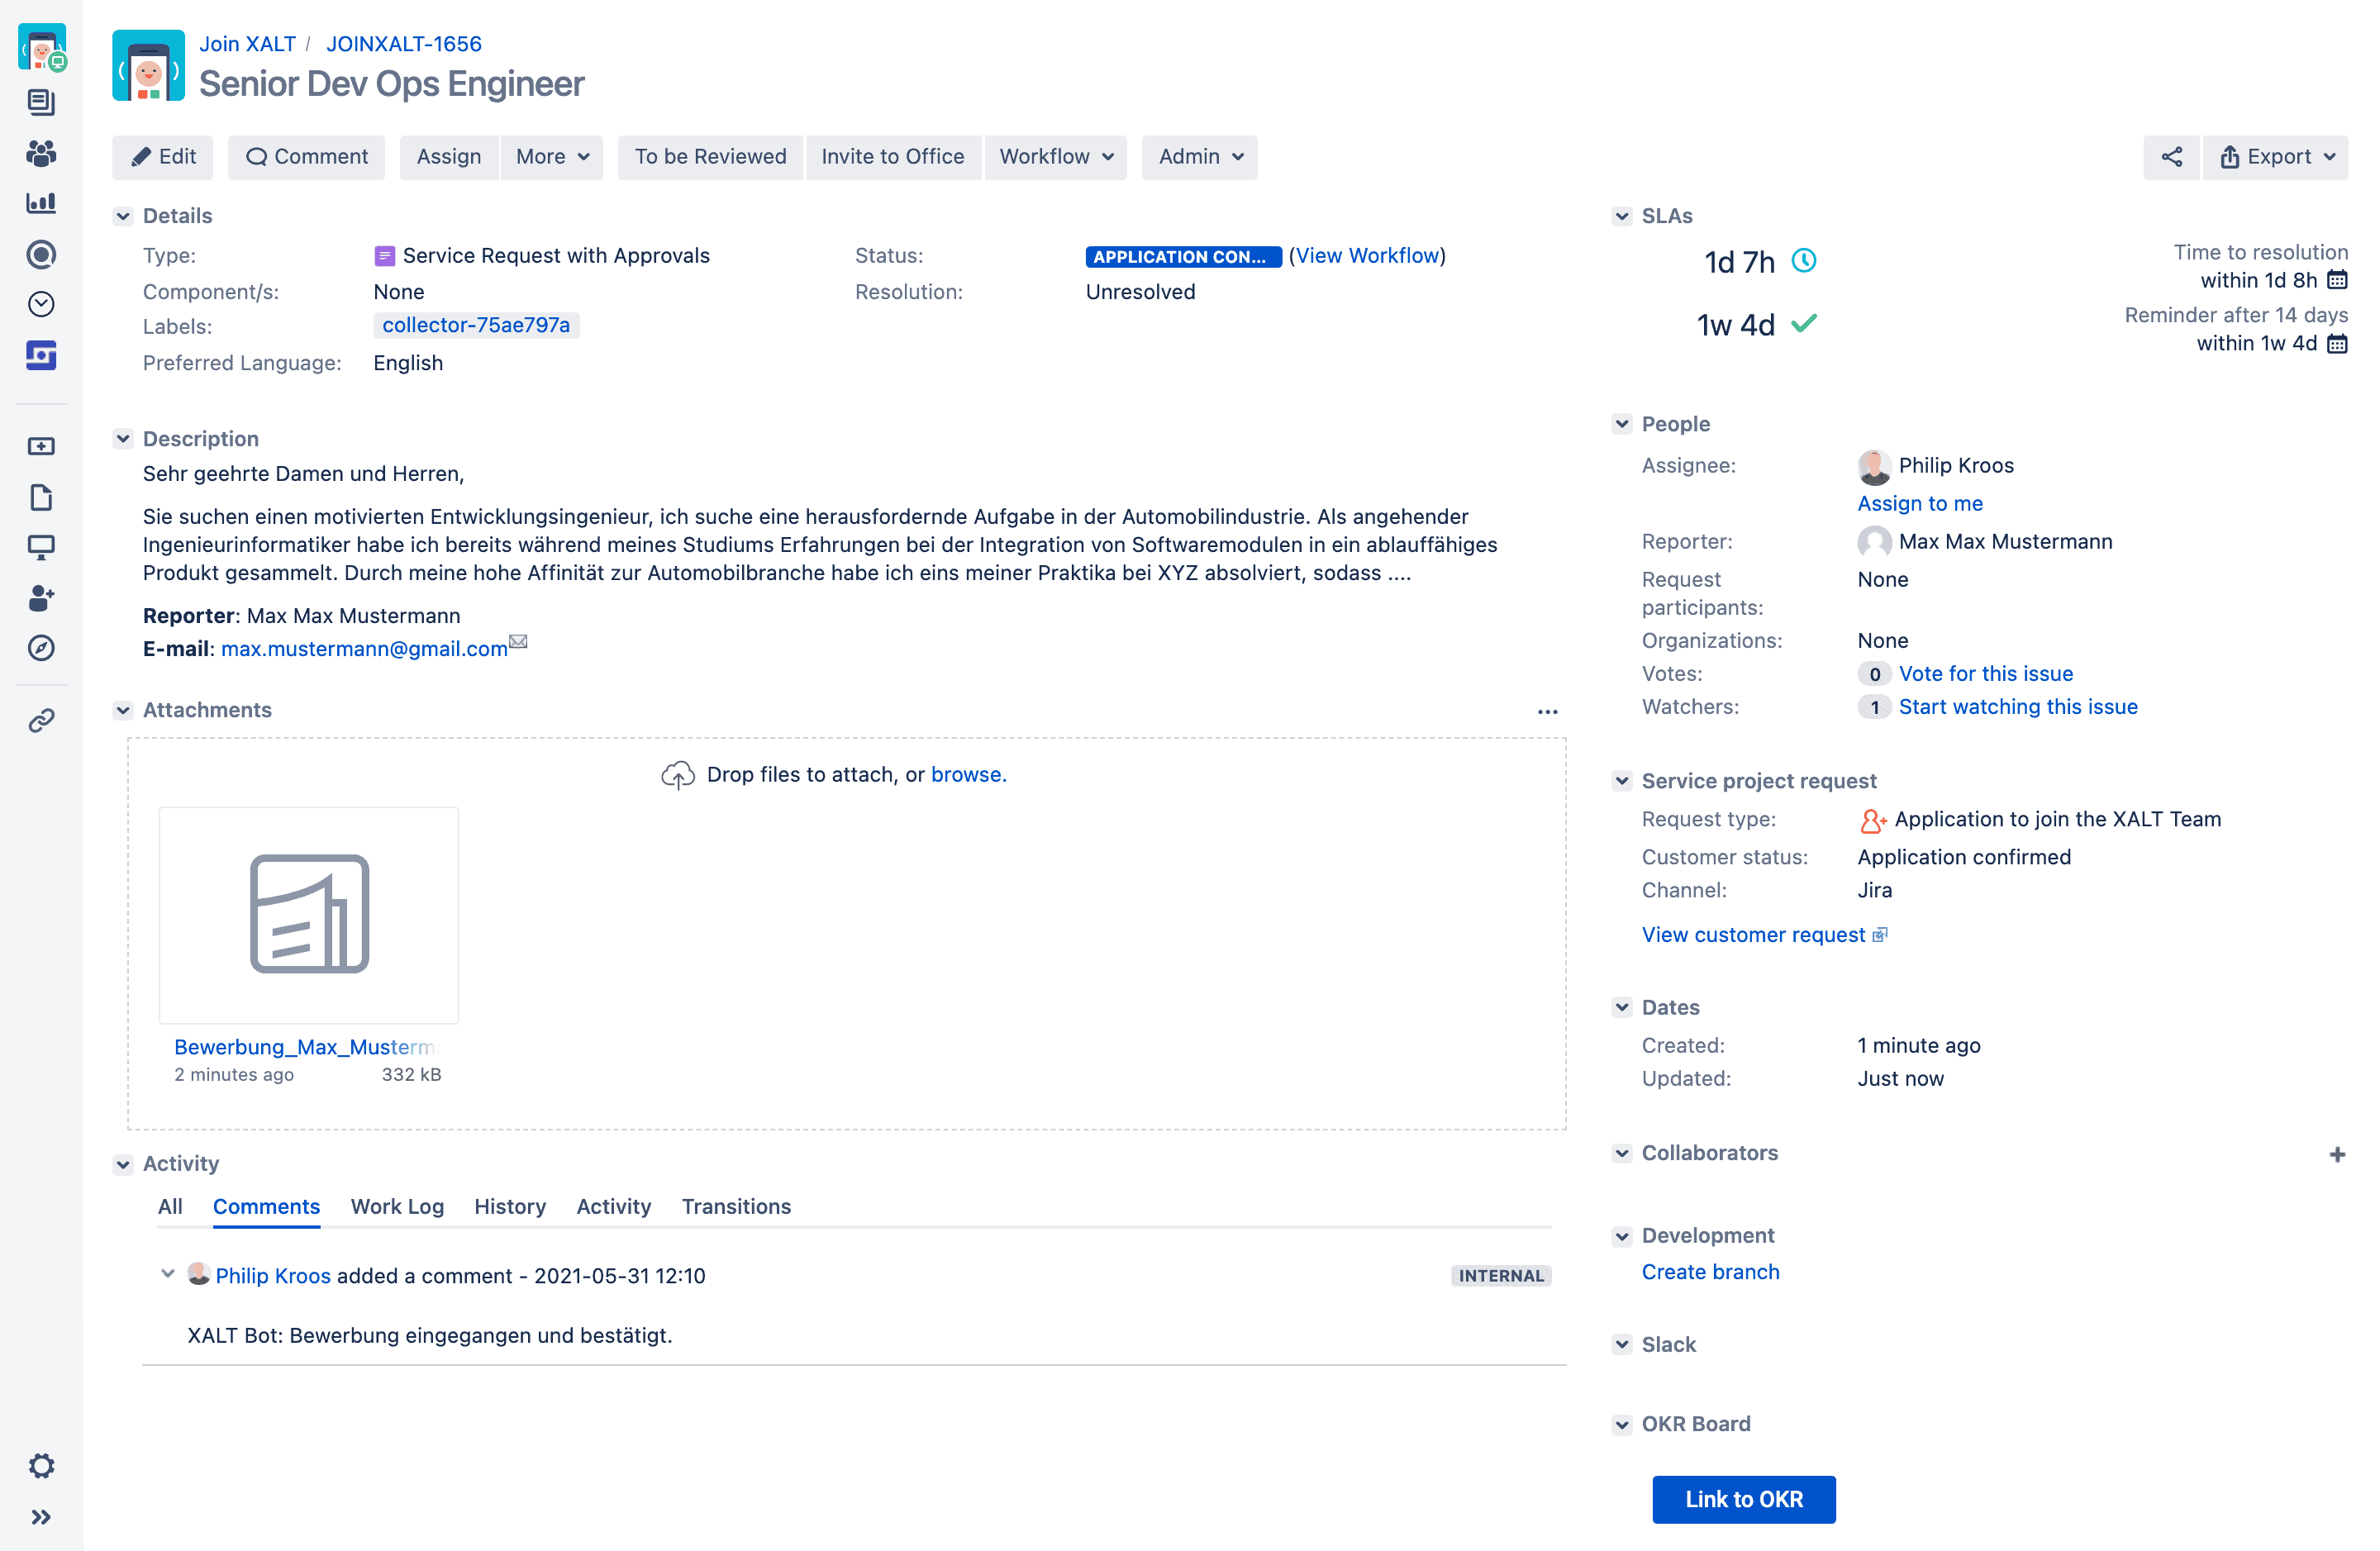Click the Queues list icon in sidebar
This screenshot has height=1551, width=2380.
point(41,102)
